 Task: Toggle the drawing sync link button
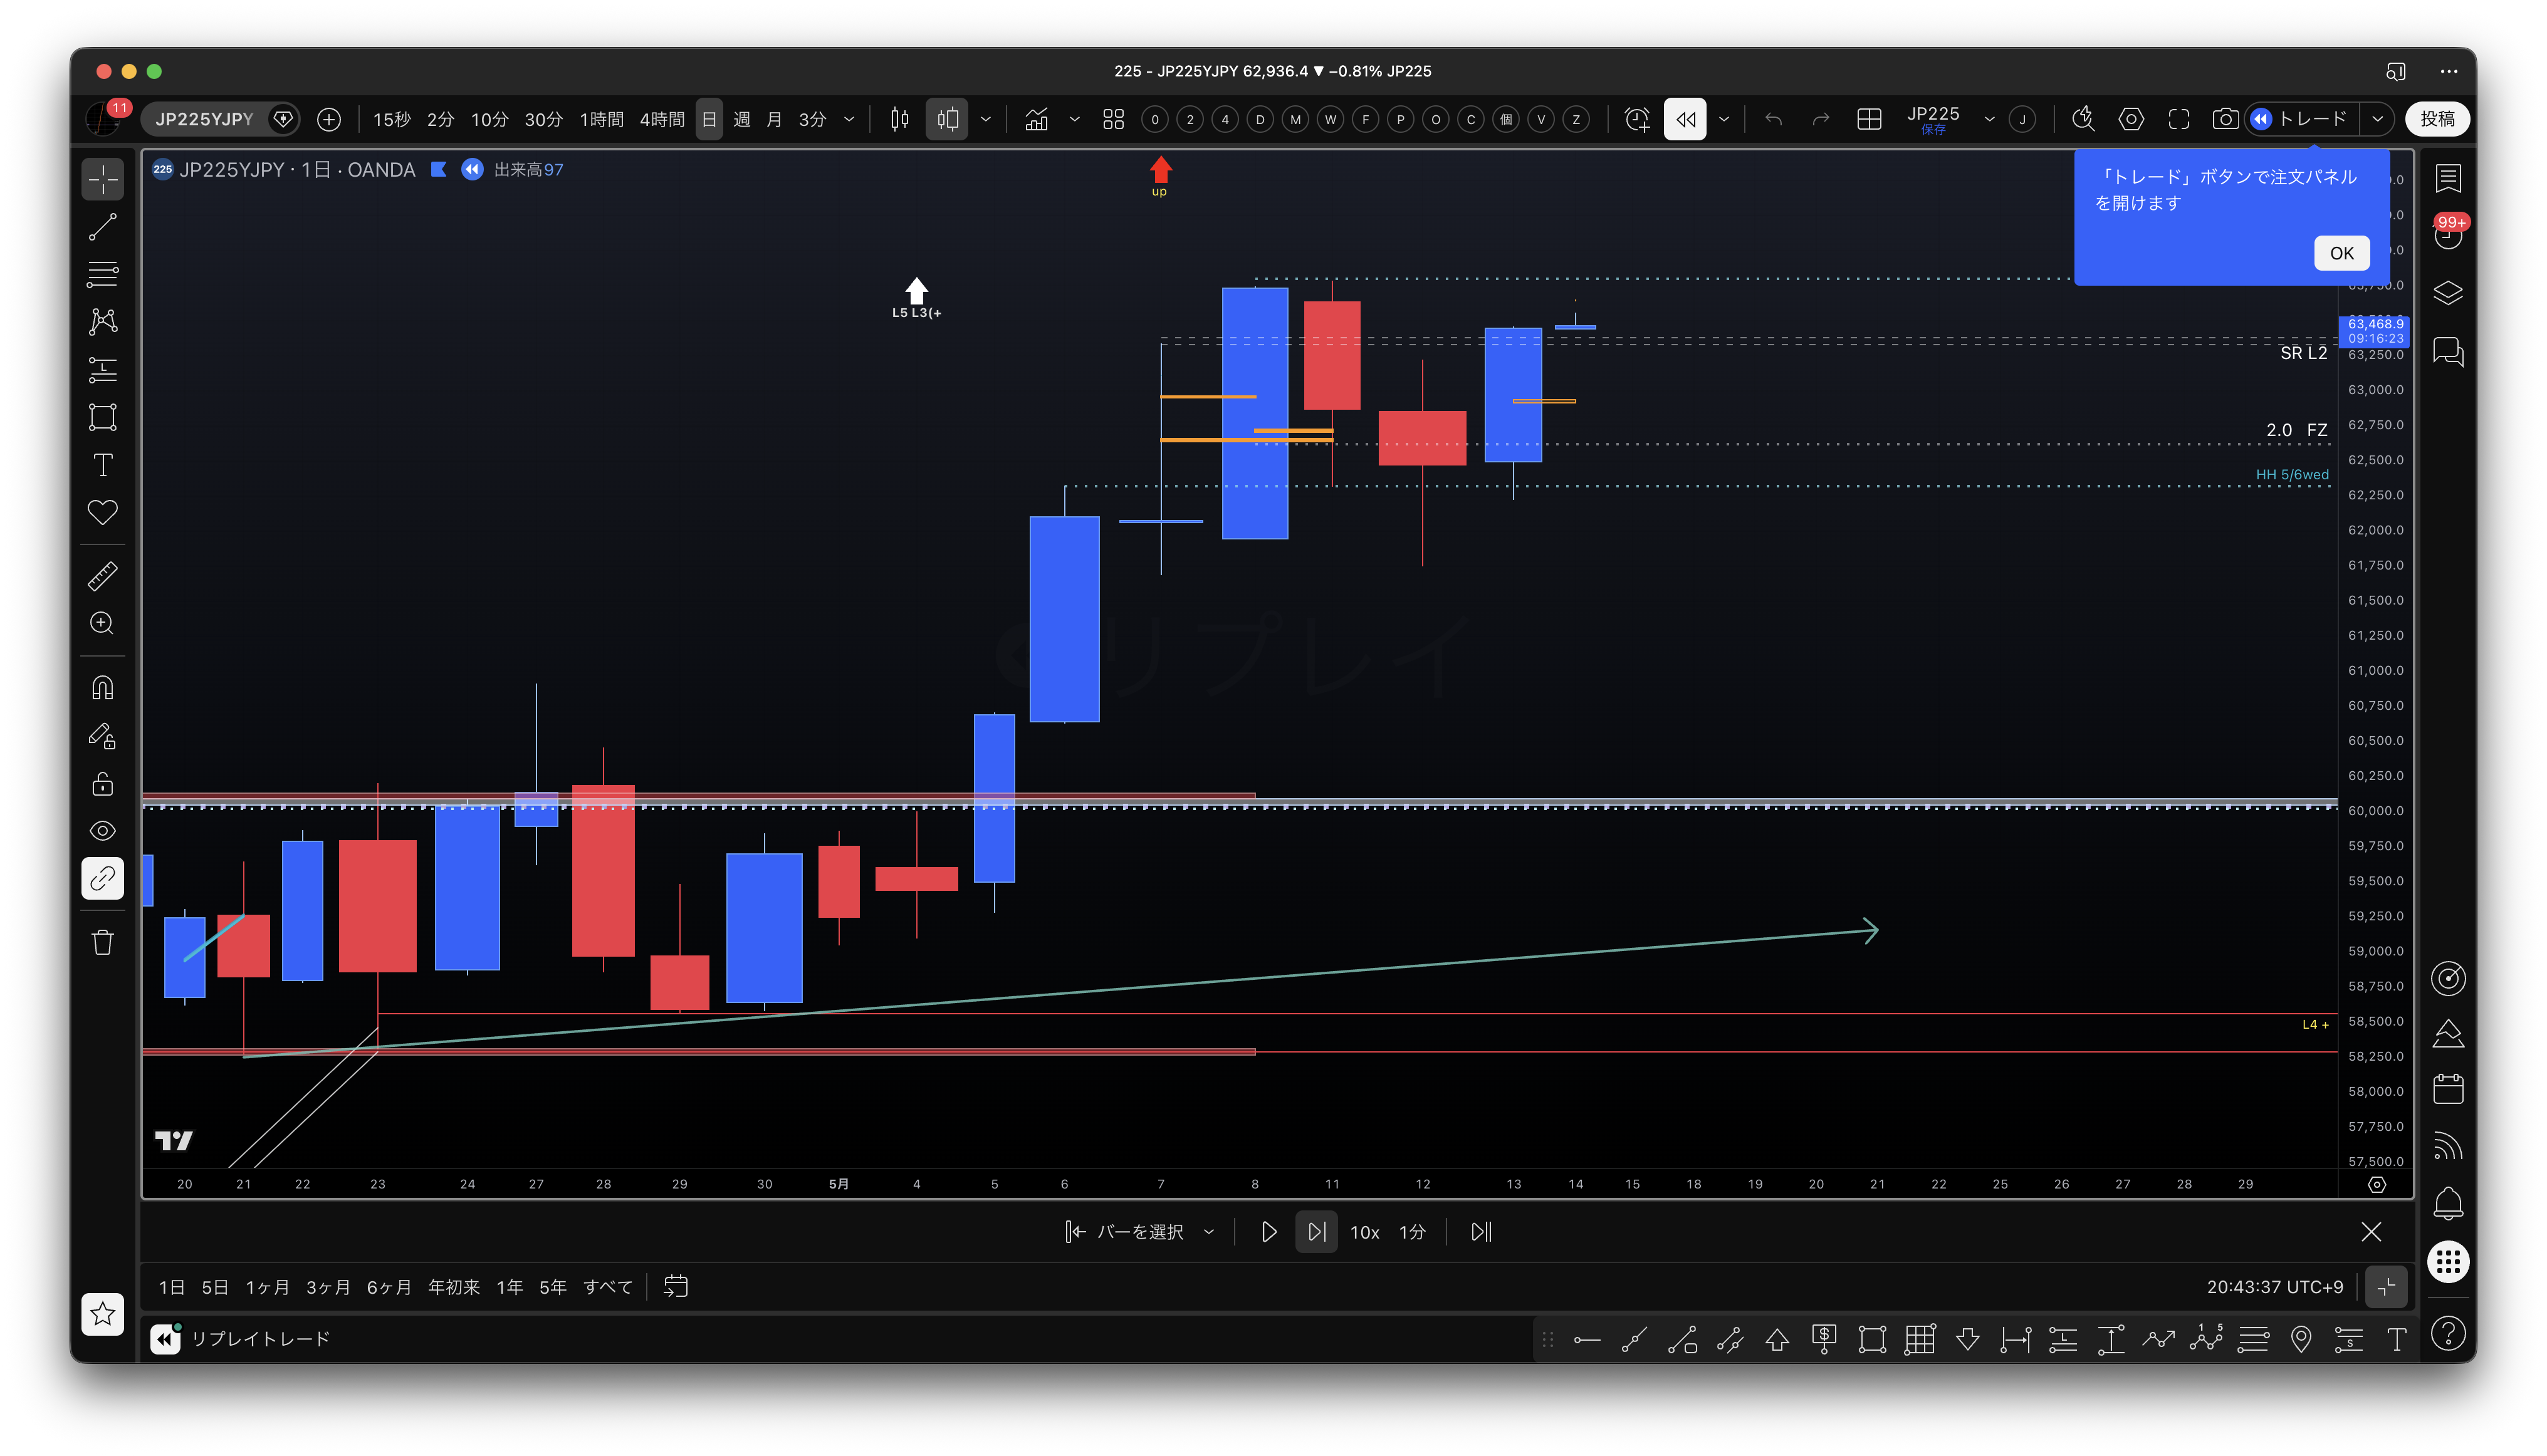(x=102, y=879)
